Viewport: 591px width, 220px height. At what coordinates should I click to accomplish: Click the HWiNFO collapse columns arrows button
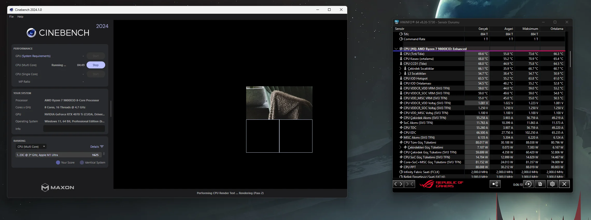pos(409,184)
